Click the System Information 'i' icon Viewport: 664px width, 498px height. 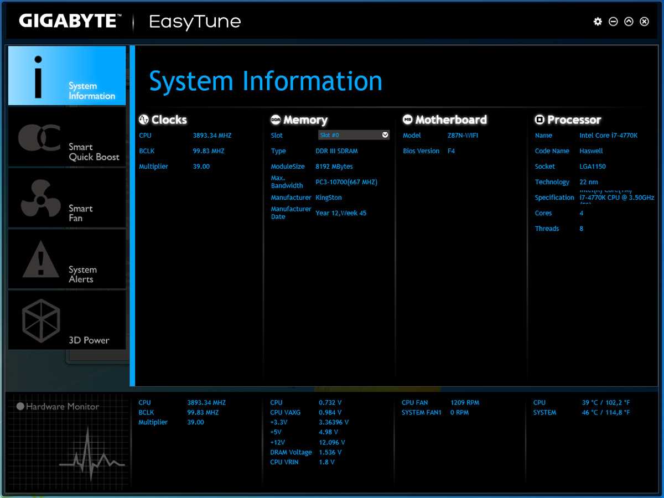click(38, 76)
